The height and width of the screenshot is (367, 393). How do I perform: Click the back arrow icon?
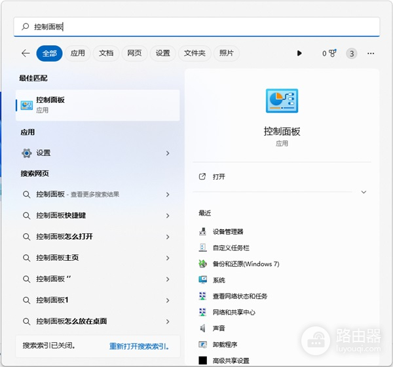click(26, 53)
